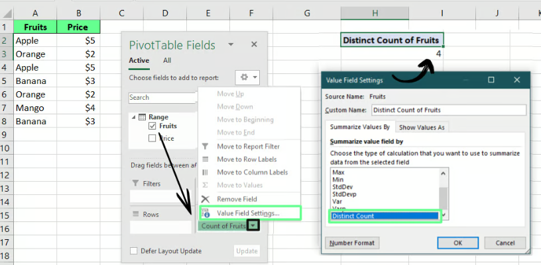Click the Move to Report Filter funnel icon

point(205,146)
